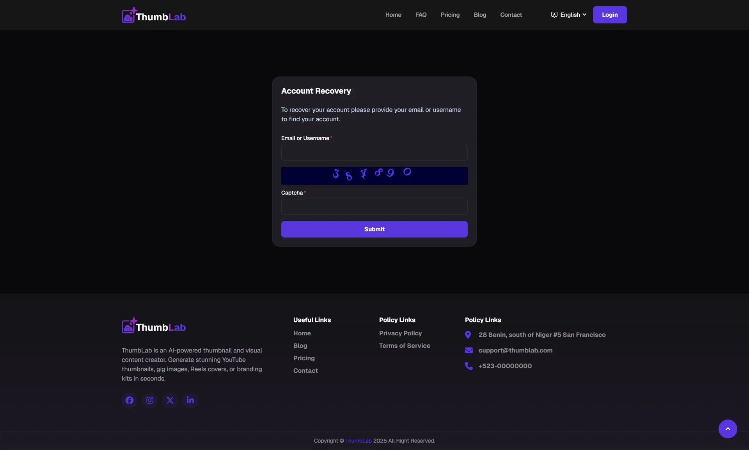Open Blog from the header menu
749x450 pixels.
coord(479,15)
